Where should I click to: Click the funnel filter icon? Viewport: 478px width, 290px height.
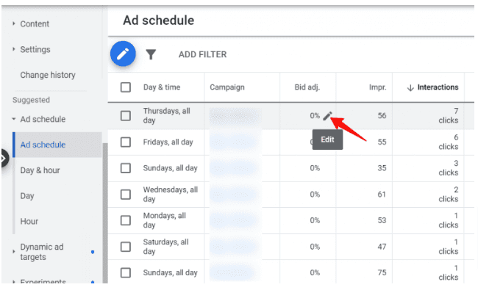pos(151,54)
